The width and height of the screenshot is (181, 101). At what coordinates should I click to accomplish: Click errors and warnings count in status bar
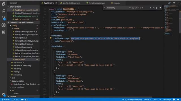coord(25,100)
